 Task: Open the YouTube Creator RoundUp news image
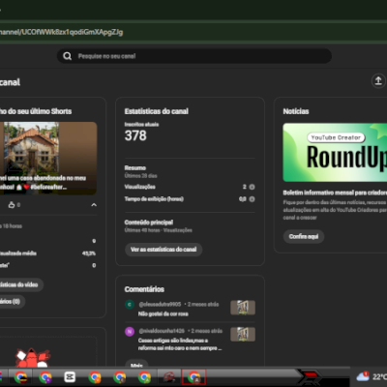click(335, 152)
